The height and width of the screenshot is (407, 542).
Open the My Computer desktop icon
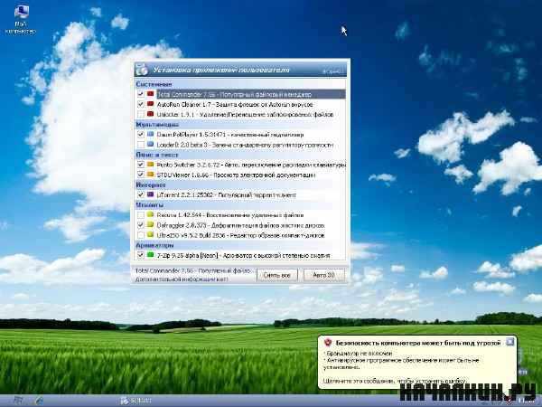tap(21, 19)
